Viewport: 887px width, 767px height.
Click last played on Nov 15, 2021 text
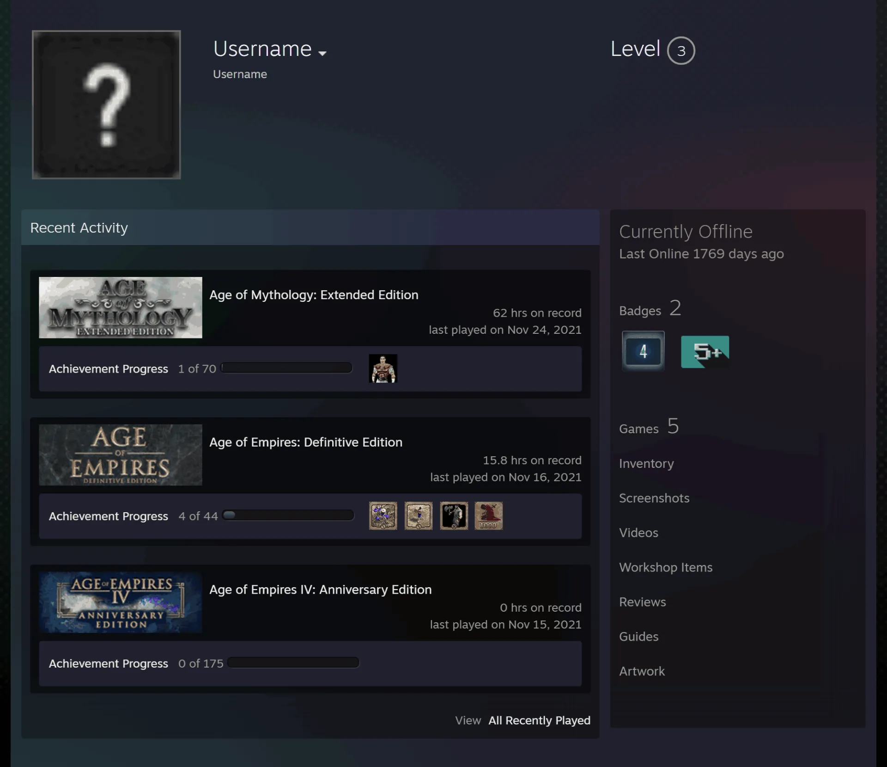point(505,625)
